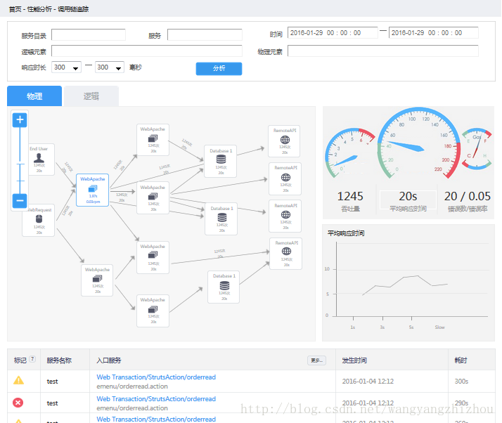This screenshot has width=502, height=423.
Task: Click the 服务名称 column header
Action: point(59,360)
